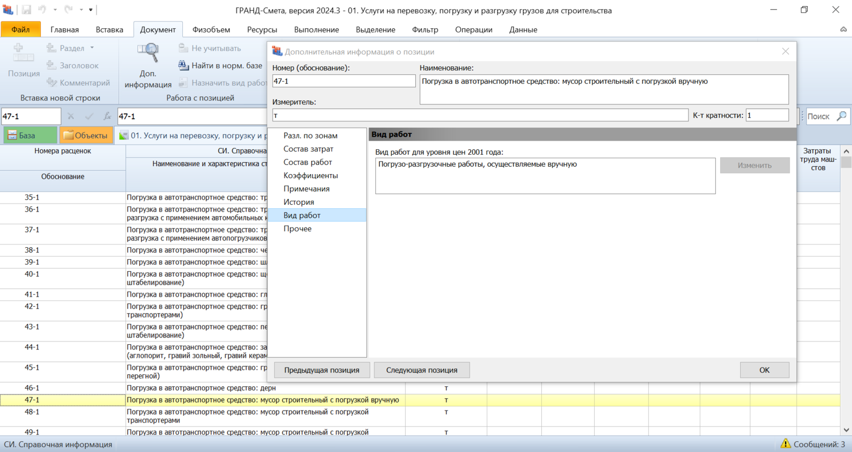Click the search magnifier icon in Поиск box
This screenshot has width=852, height=452.
841,116
